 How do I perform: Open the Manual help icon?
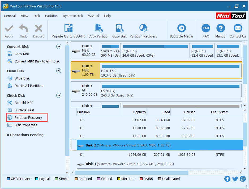[221, 28]
